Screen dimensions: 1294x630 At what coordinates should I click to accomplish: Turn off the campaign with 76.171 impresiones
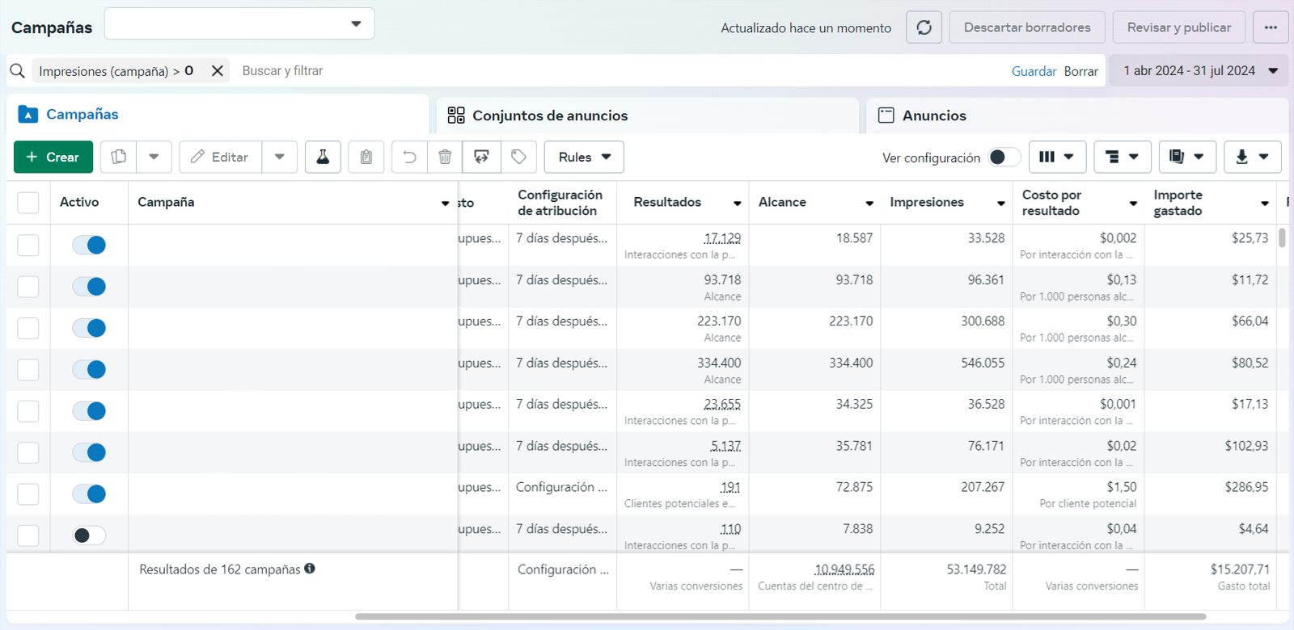tap(89, 452)
